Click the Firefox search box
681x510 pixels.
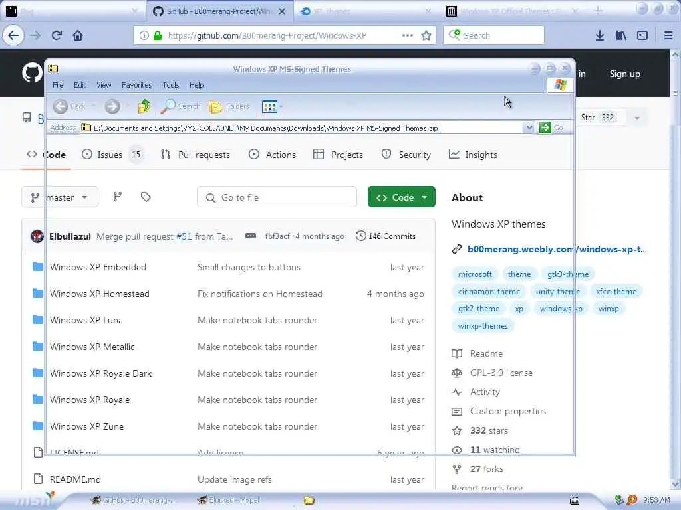pyautogui.click(x=493, y=35)
